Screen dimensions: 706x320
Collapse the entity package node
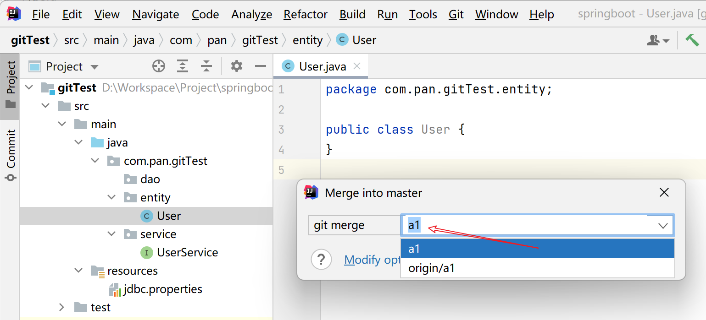(x=111, y=197)
